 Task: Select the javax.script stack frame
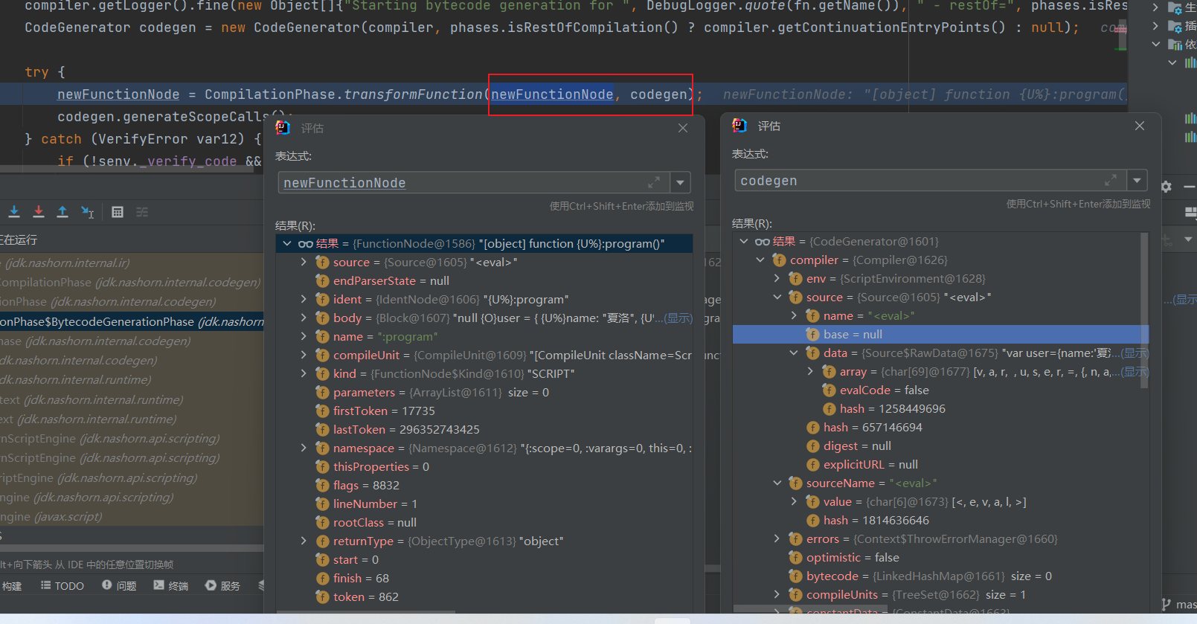132,516
